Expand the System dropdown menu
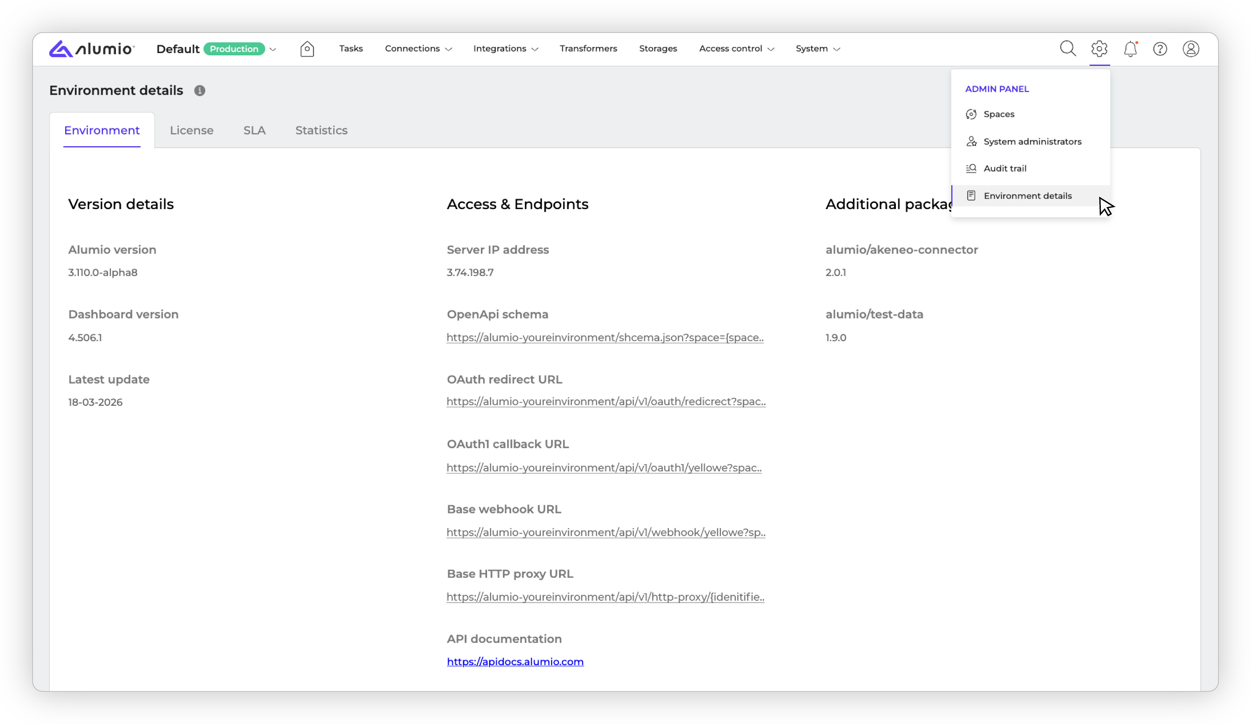The height and width of the screenshot is (724, 1251). point(817,49)
